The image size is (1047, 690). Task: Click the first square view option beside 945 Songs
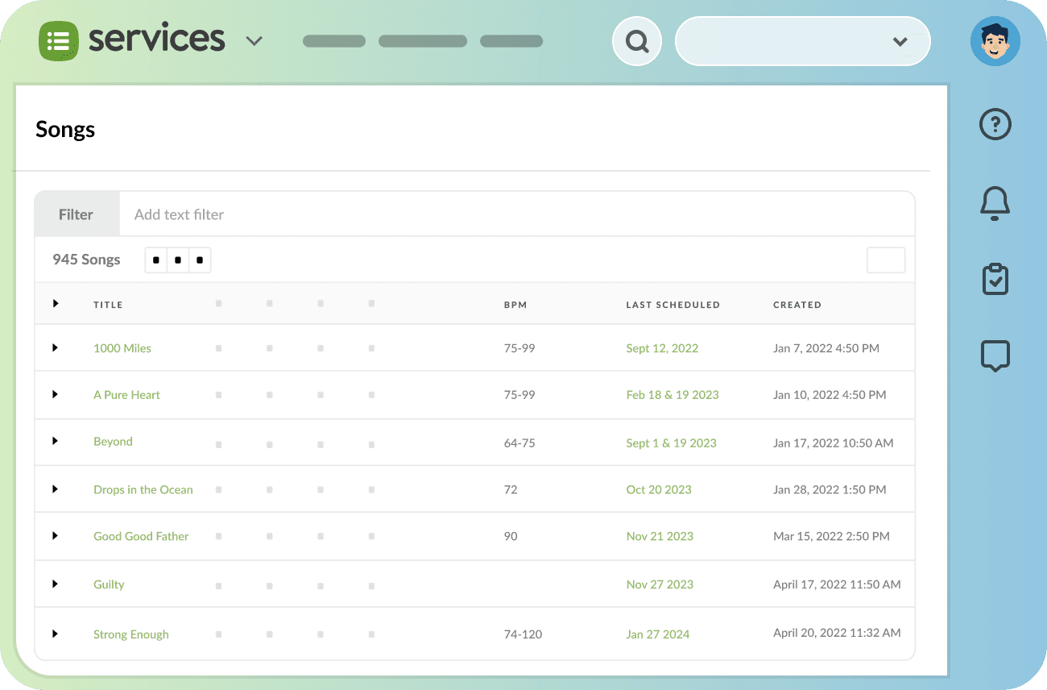[x=155, y=260]
